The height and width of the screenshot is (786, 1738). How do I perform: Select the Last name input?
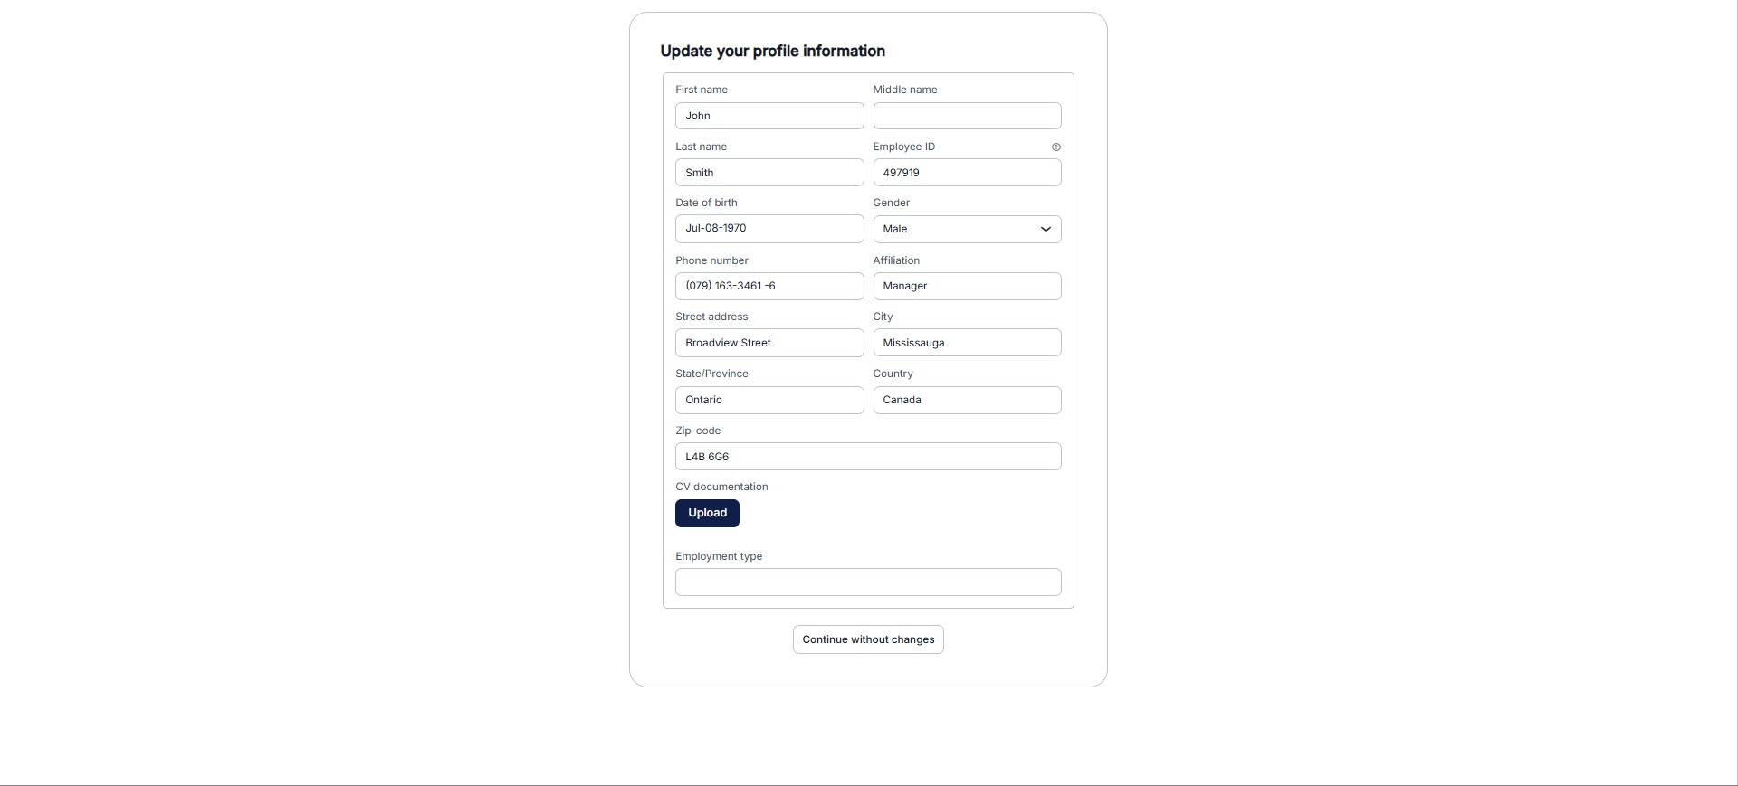769,173
